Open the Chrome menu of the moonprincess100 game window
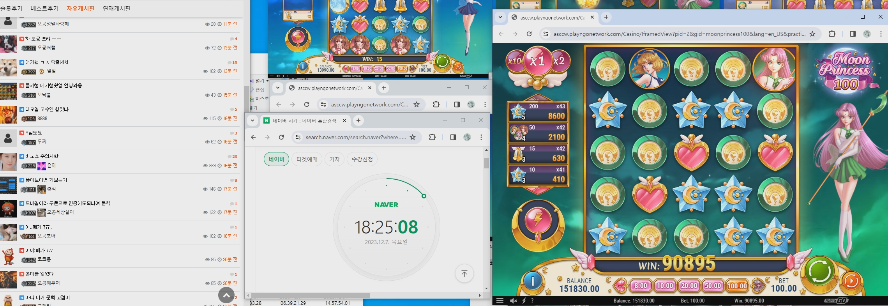Viewport: 888px width, 306px height. click(x=881, y=34)
